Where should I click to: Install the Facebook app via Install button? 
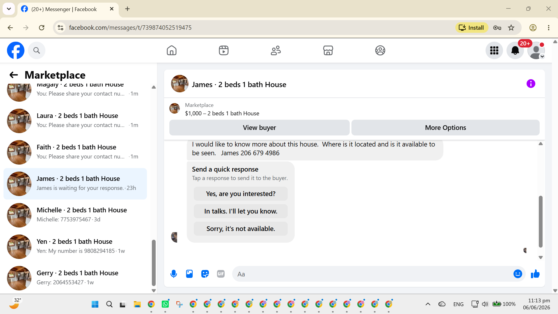(x=471, y=28)
